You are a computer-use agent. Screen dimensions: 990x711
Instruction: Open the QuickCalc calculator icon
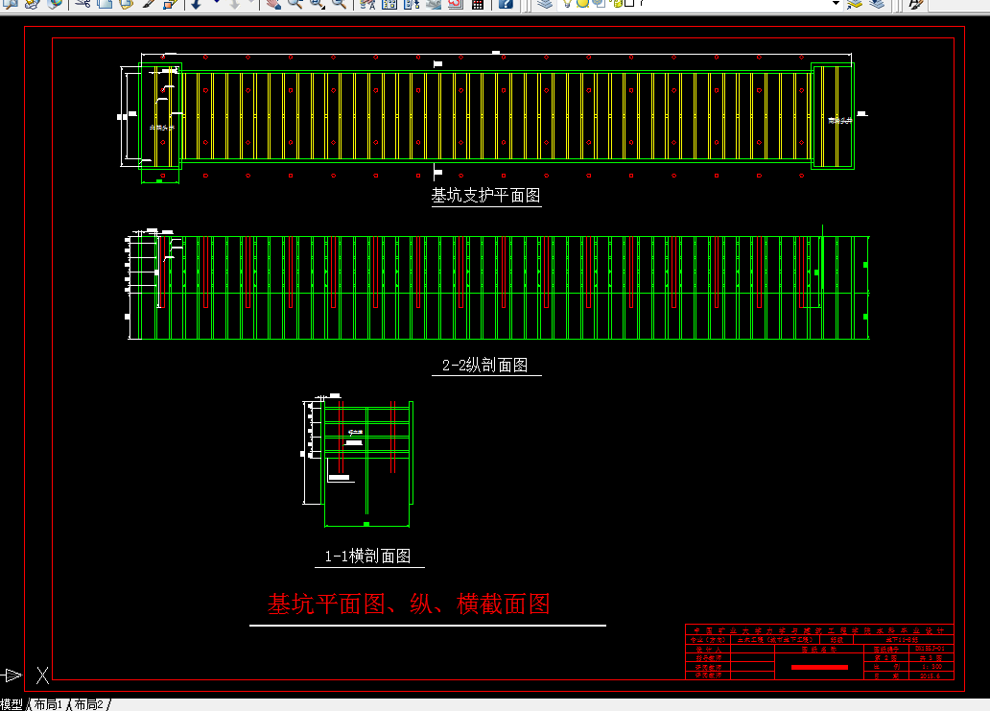pyautogui.click(x=478, y=3)
